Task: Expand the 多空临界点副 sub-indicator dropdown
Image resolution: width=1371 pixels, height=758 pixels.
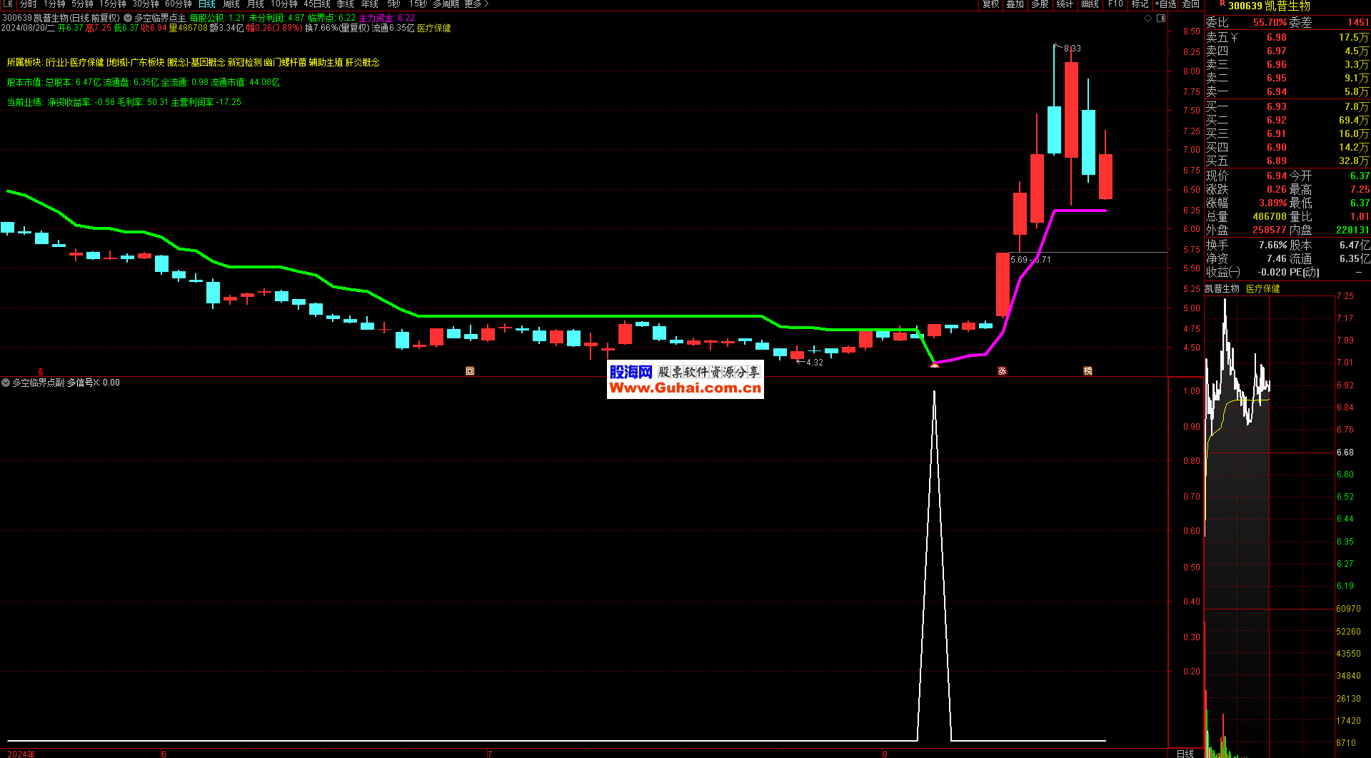Action: point(6,383)
